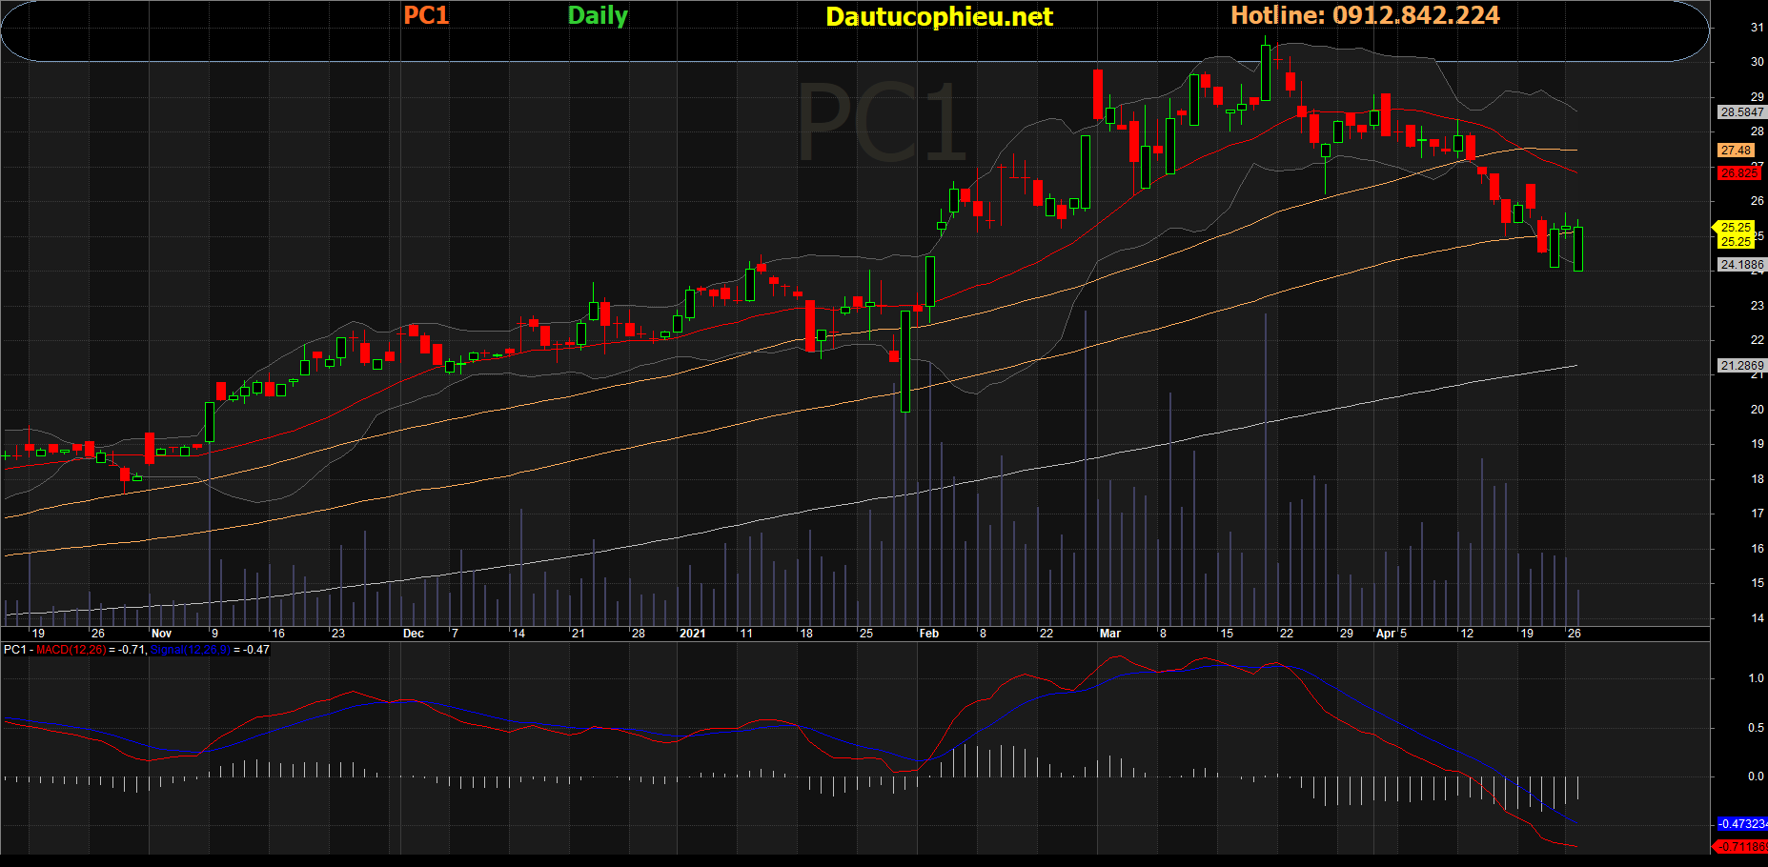The height and width of the screenshot is (867, 1768).
Task: Click the 31 price axis value
Action: coord(1757,28)
